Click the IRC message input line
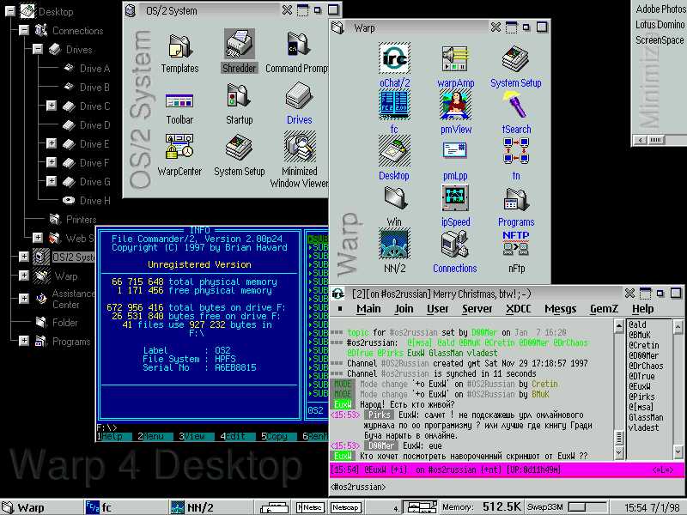 pos(506,486)
